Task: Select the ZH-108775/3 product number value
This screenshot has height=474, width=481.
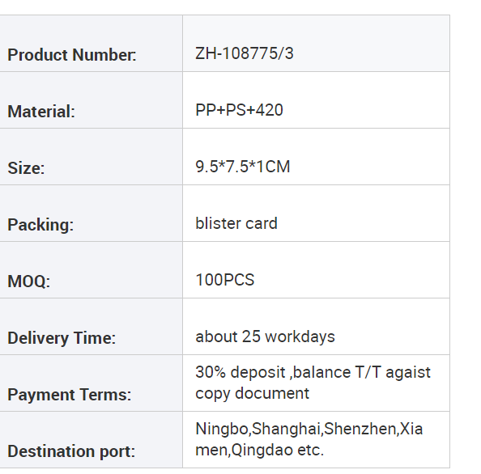Action: tap(245, 53)
